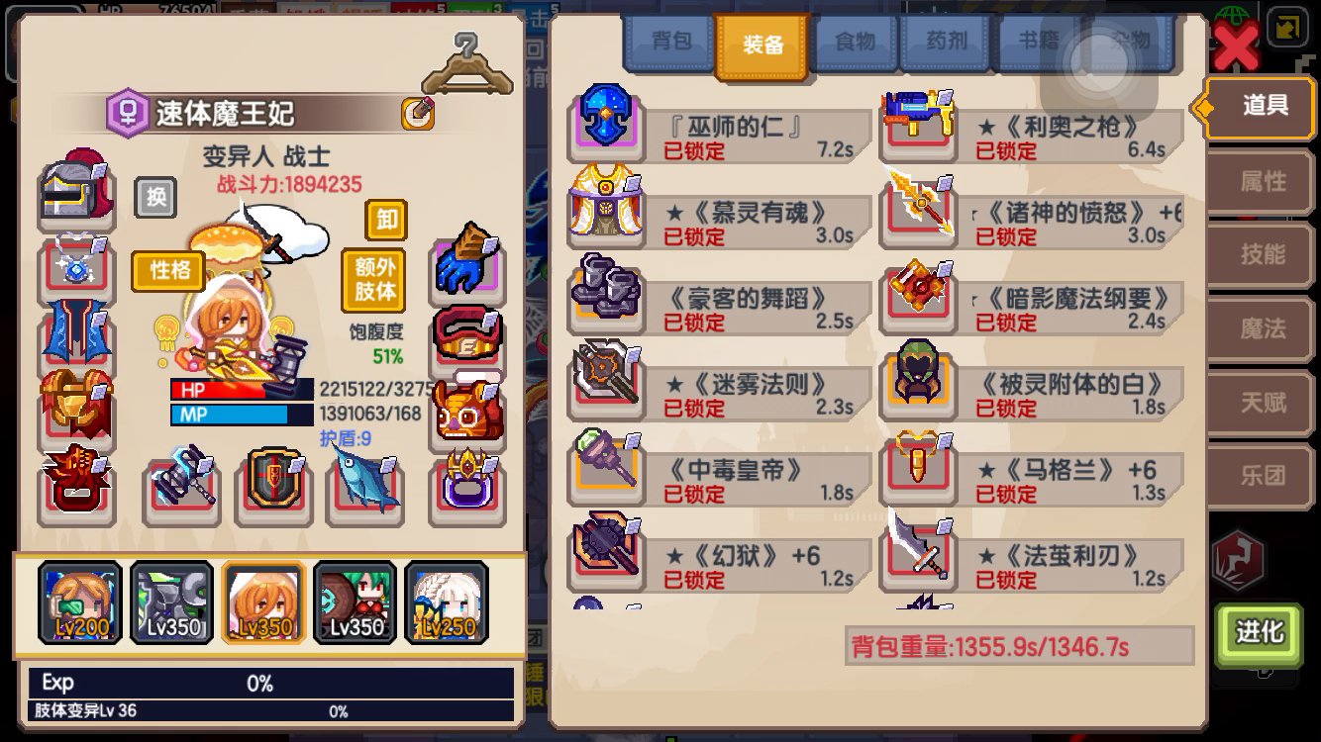The image size is (1321, 742).
Task: Click the pencil rename icon beside character name
Action: pos(418,114)
